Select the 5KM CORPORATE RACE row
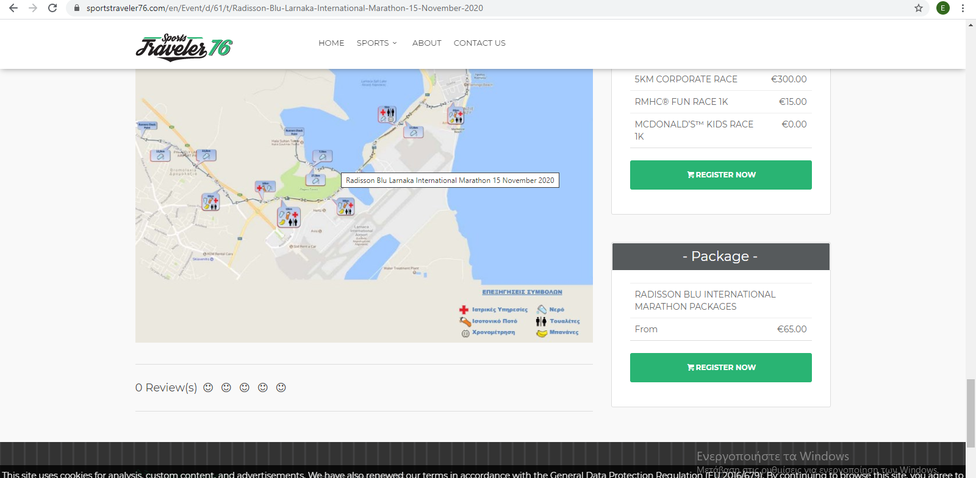This screenshot has width=976, height=478. pyautogui.click(x=721, y=79)
